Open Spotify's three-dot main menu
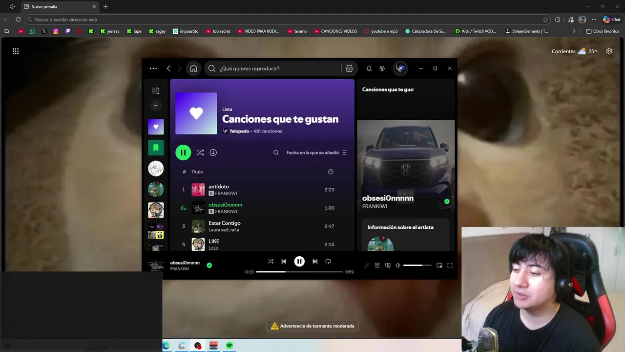Image resolution: width=625 pixels, height=352 pixels. click(x=153, y=68)
